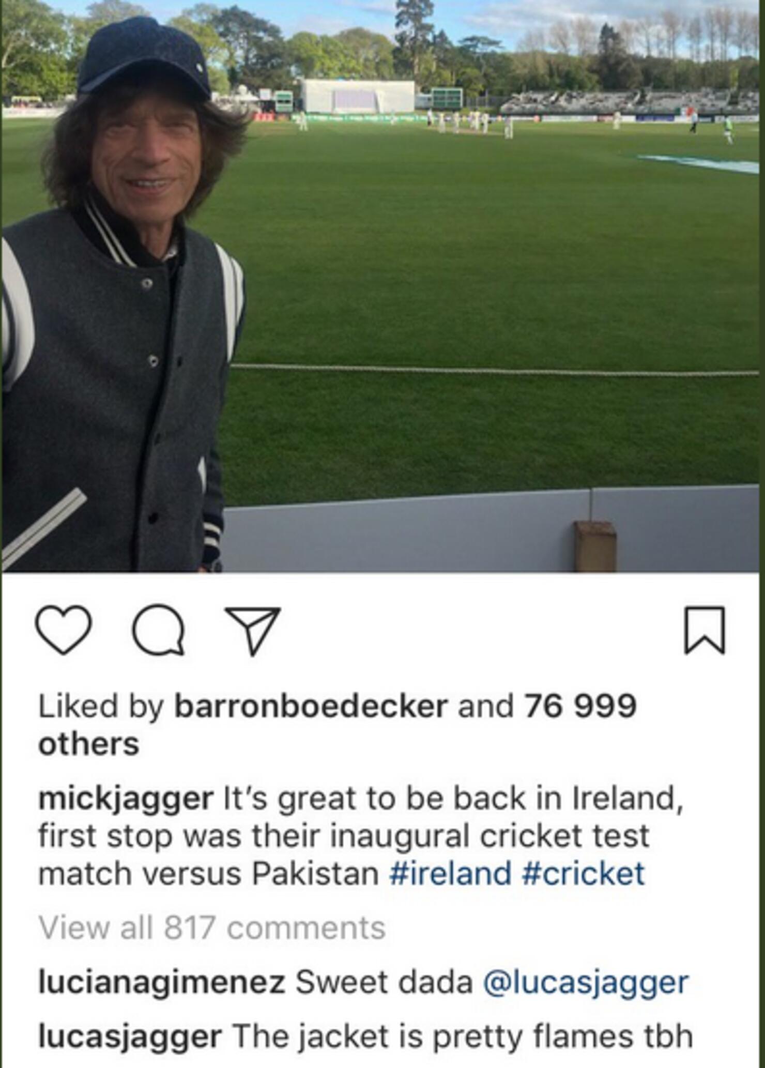Open the @lucasjagger mention link
Image resolution: width=765 pixels, height=1068 pixels.
[x=586, y=983]
